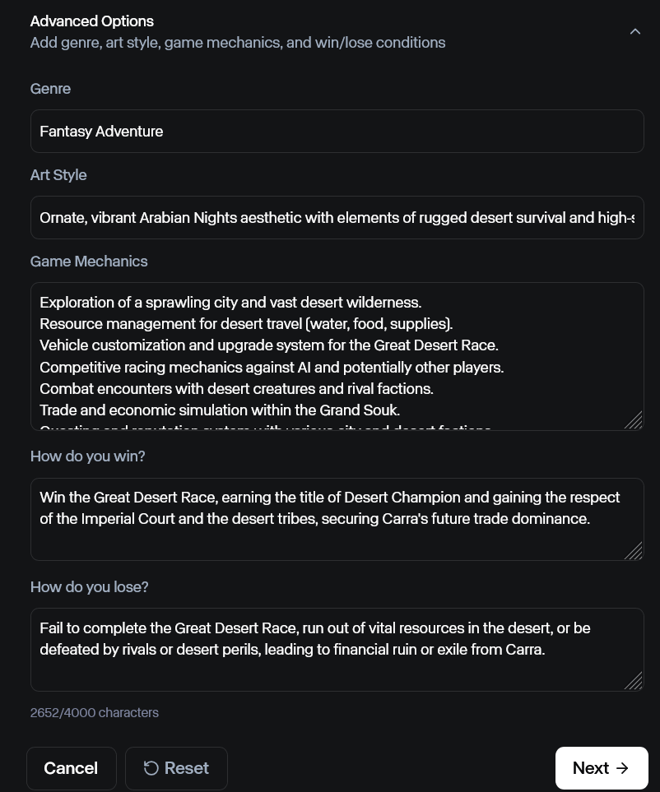Click the right arrow icon on Next button
This screenshot has width=660, height=792.
[x=622, y=767]
